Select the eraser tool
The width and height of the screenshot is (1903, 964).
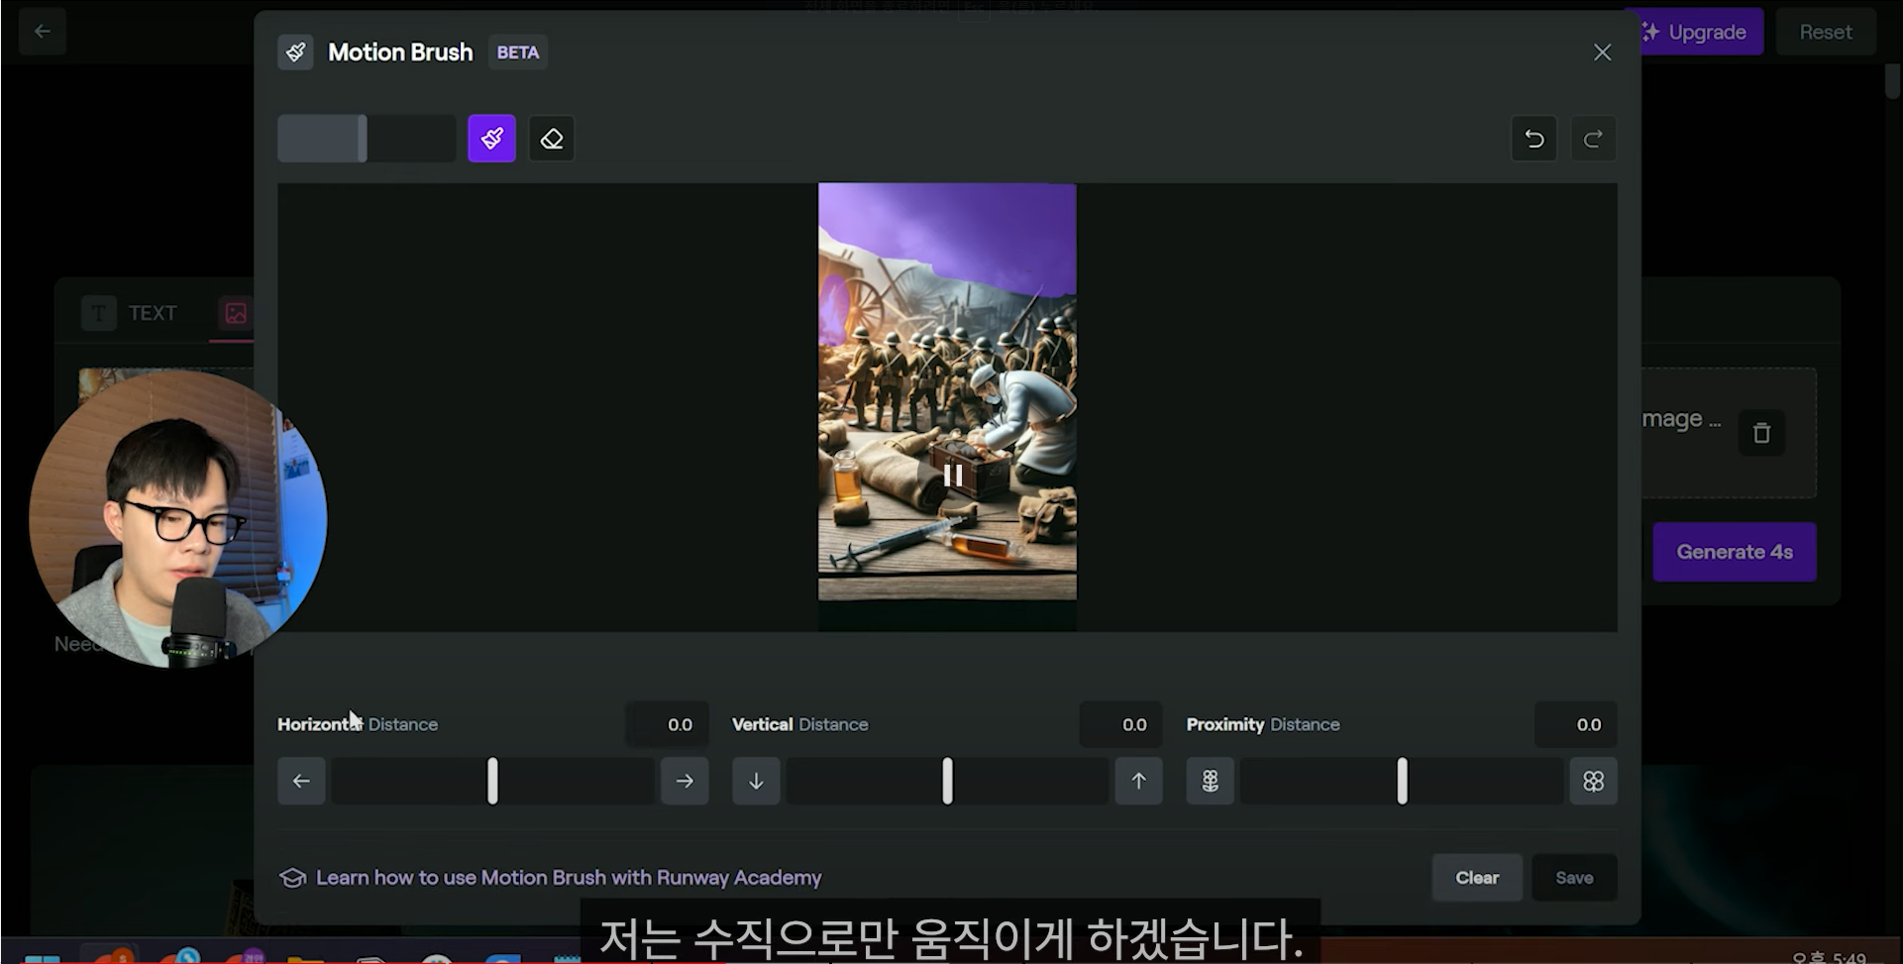[552, 139]
